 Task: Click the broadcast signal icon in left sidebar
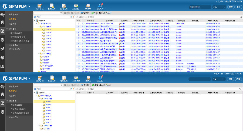click(3, 57)
